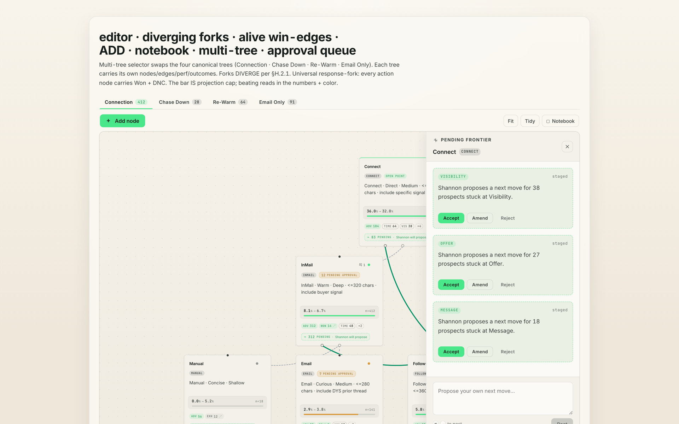Close the Pending Frontier panel
679x424 pixels.
click(x=567, y=147)
